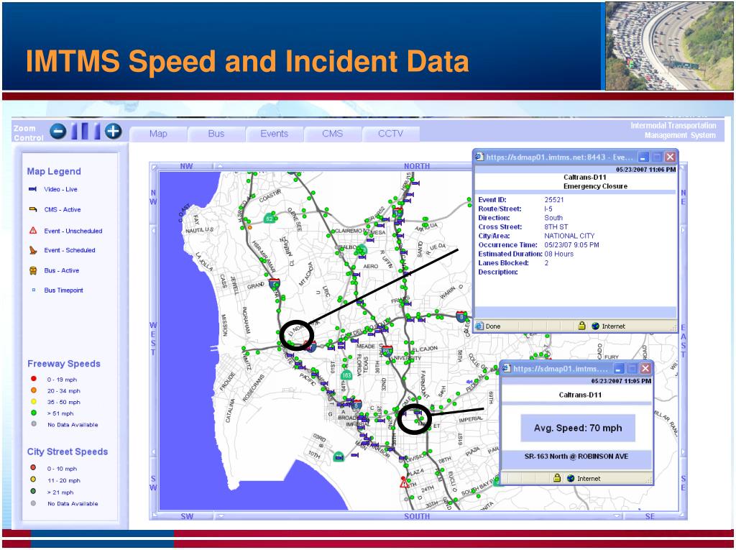This screenshot has height=550, width=736.
Task: Click the zoom in plus button
Action: point(113,131)
